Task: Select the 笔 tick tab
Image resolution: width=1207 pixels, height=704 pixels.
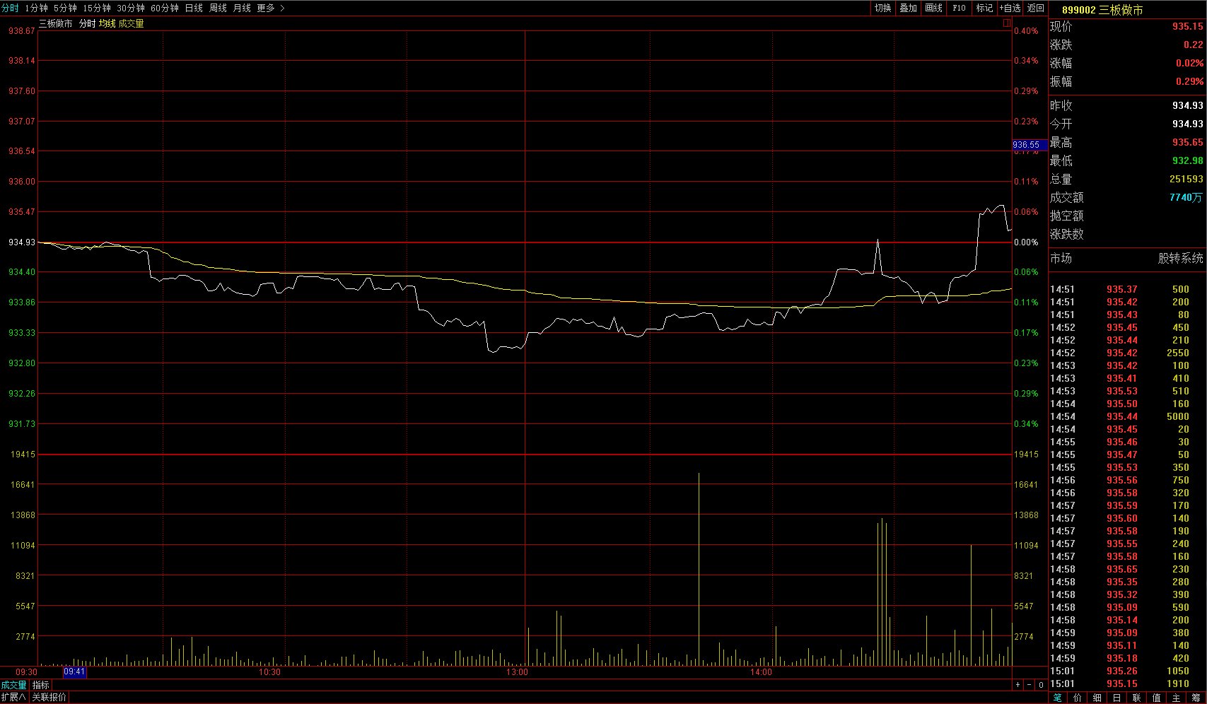Action: (x=1057, y=698)
